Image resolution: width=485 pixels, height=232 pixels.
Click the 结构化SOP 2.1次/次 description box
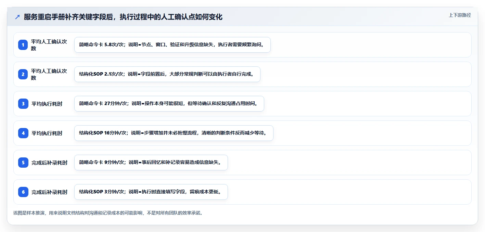pos(167,74)
